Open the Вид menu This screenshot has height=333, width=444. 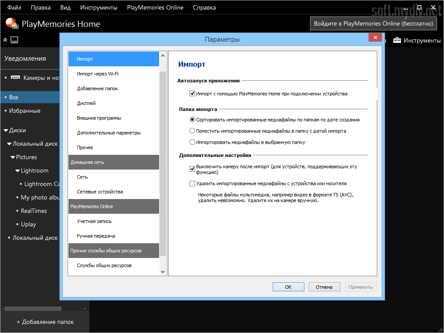(65, 8)
